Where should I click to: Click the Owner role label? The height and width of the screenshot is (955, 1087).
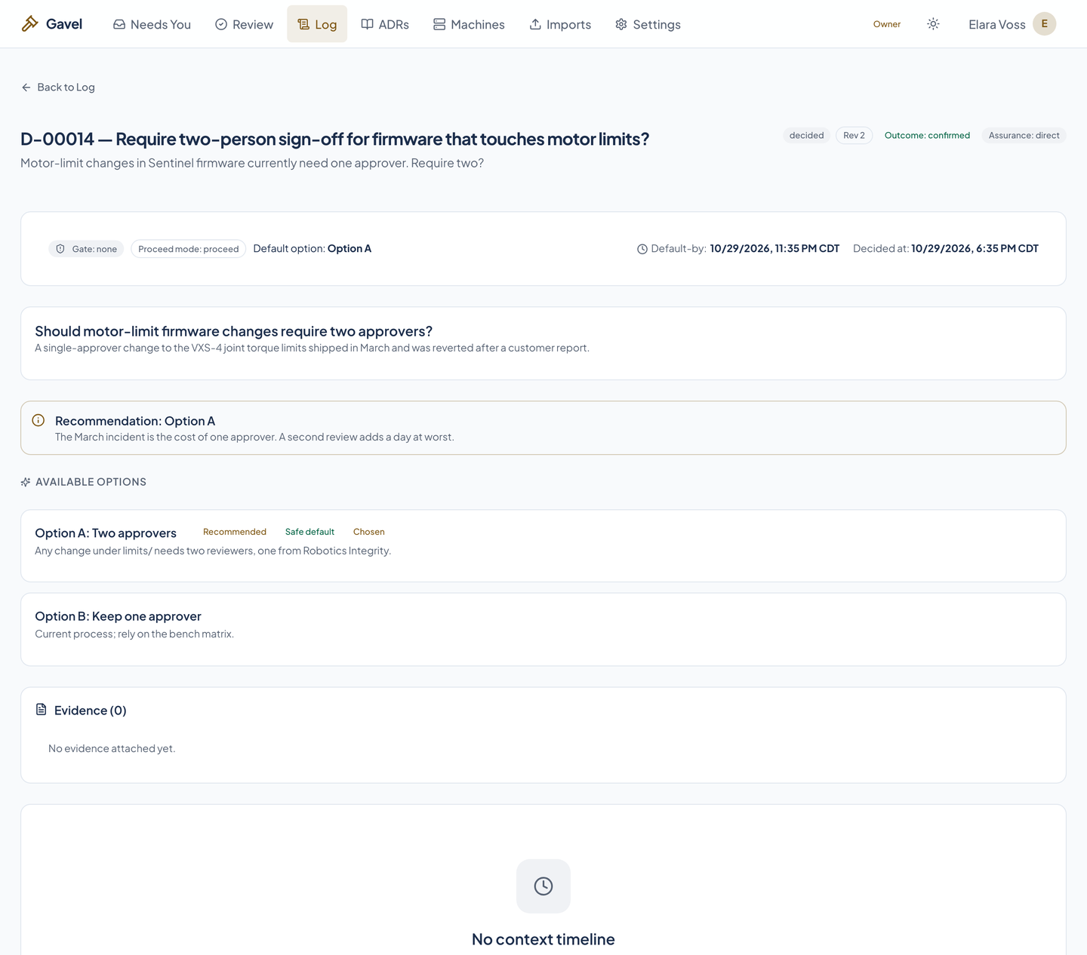pos(887,24)
